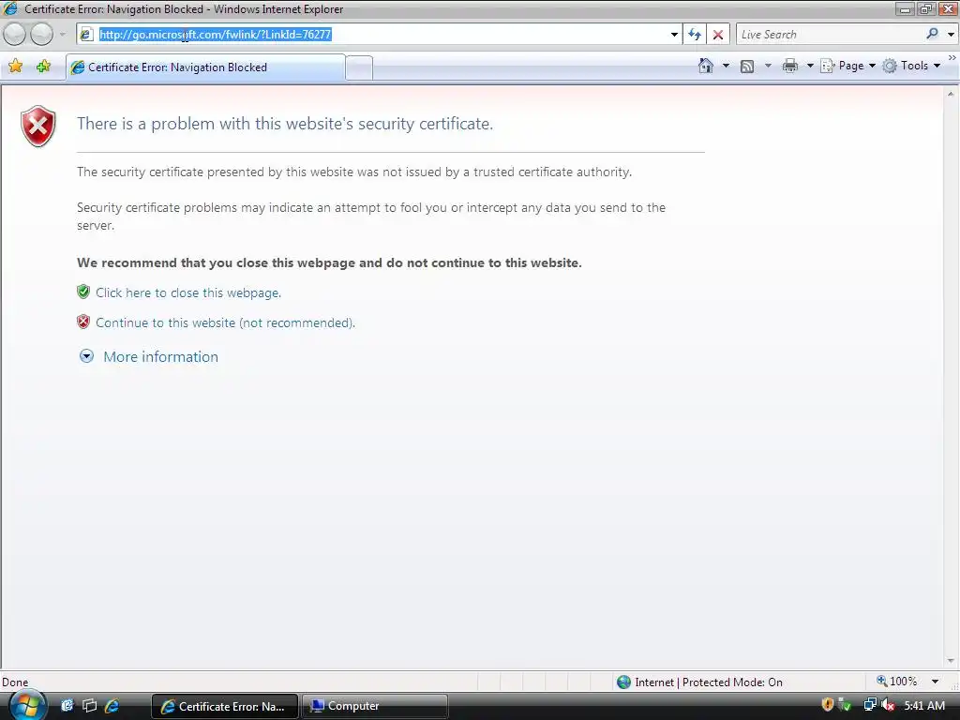
Task: Click the address bar URL field
Action: [x=380, y=35]
